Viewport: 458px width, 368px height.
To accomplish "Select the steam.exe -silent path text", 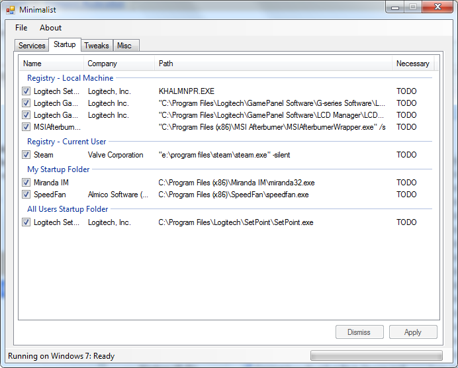I will click(224, 155).
